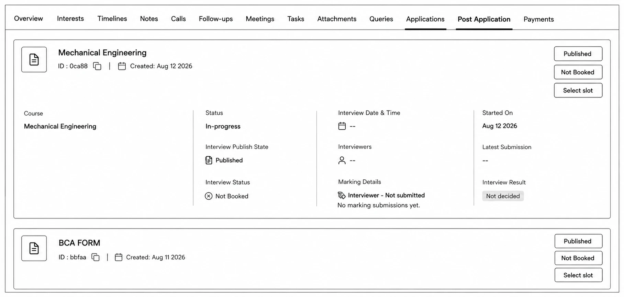Click the Mechanical Engineering card title
Image resolution: width=624 pixels, height=297 pixels.
(x=102, y=52)
